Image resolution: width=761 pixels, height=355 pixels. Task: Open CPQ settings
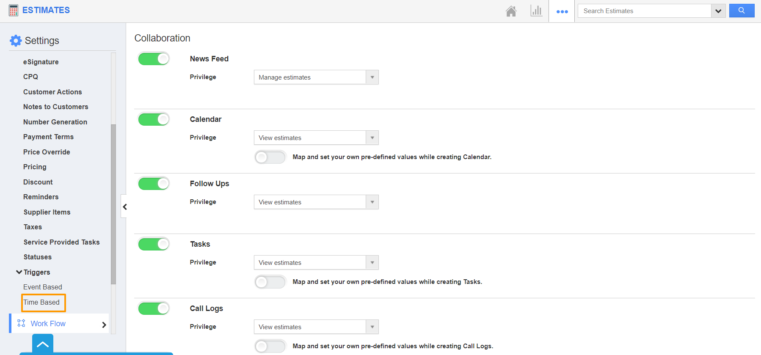coord(30,77)
